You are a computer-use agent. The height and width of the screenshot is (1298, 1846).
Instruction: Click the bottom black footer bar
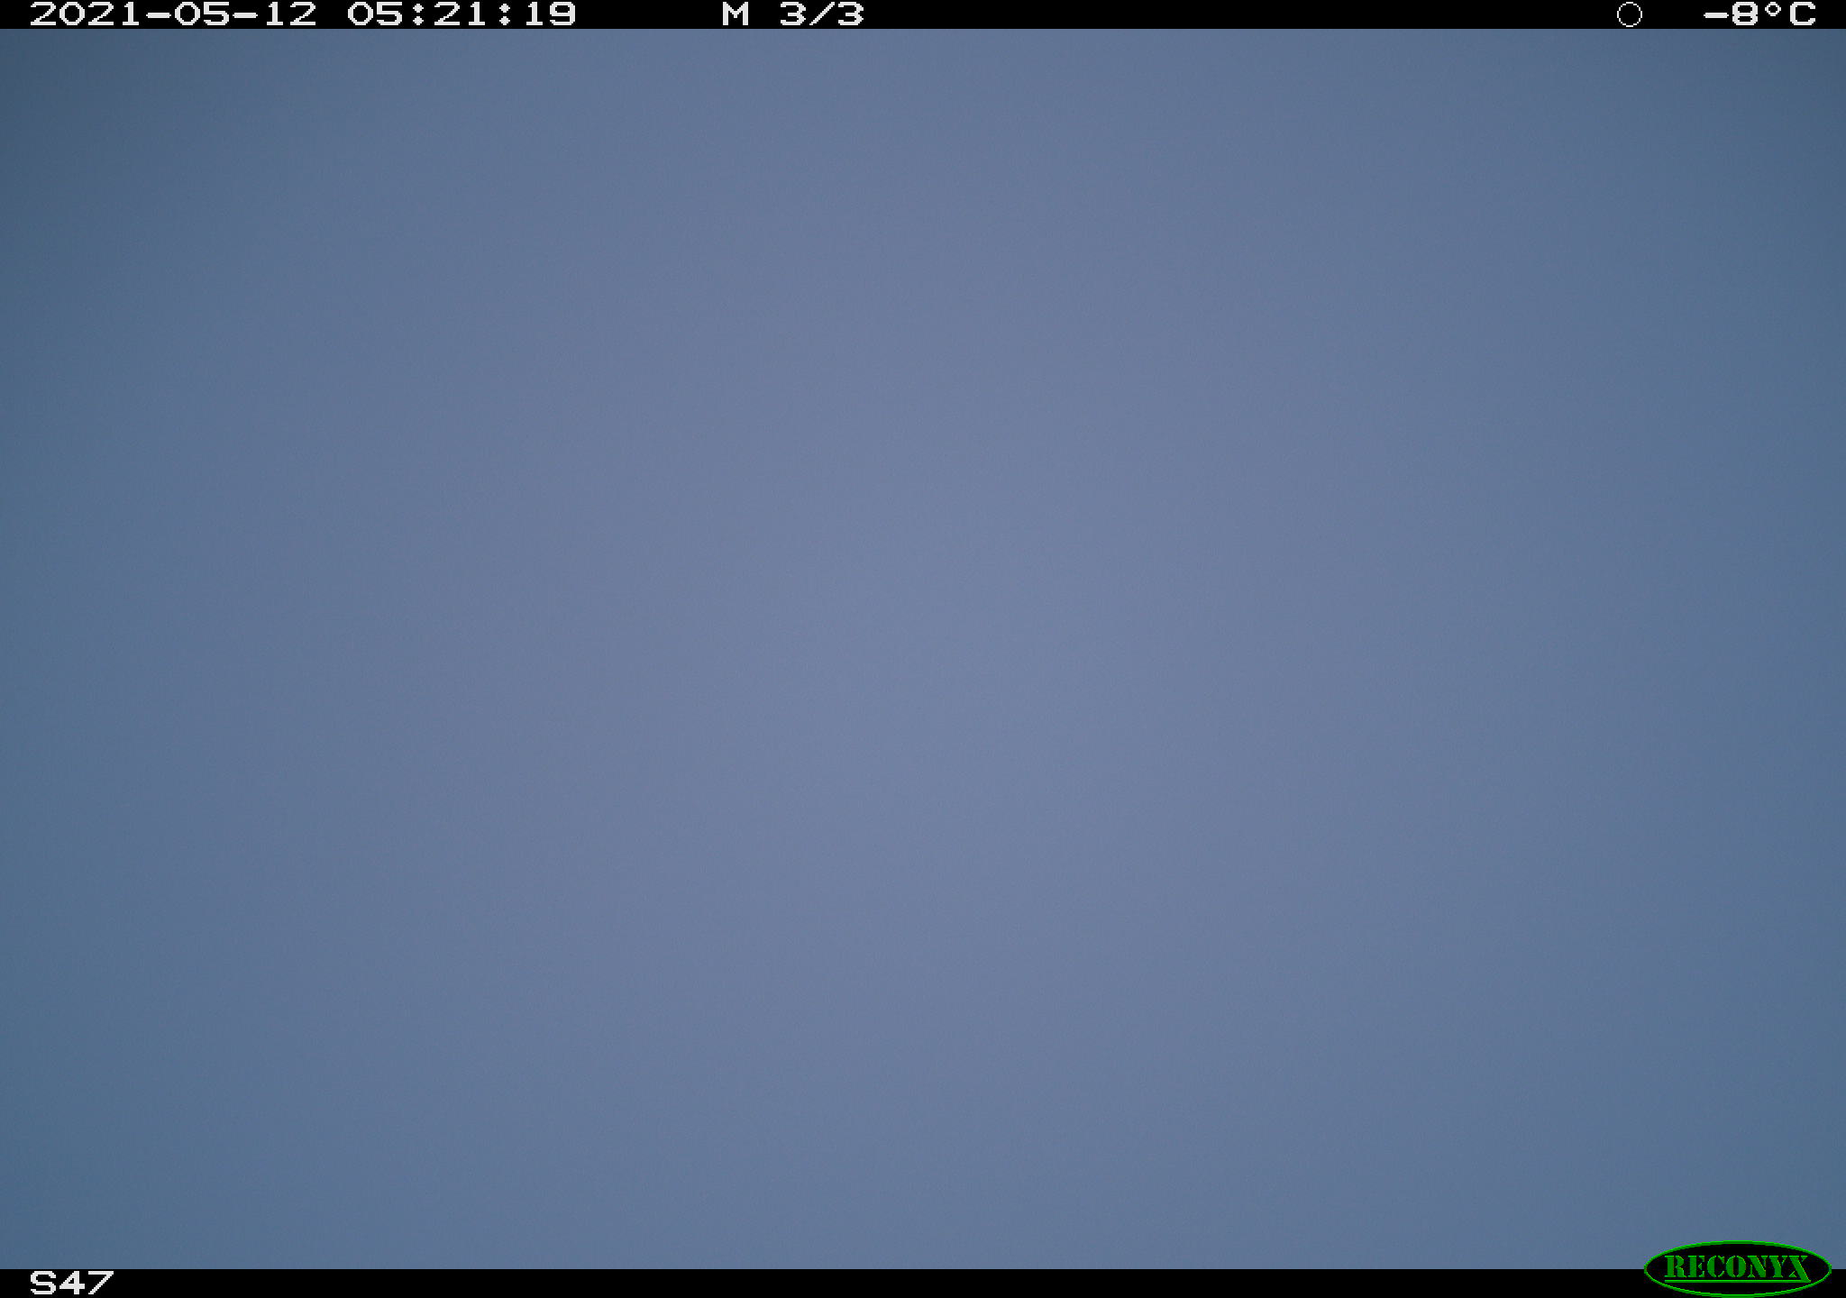[923, 1284]
